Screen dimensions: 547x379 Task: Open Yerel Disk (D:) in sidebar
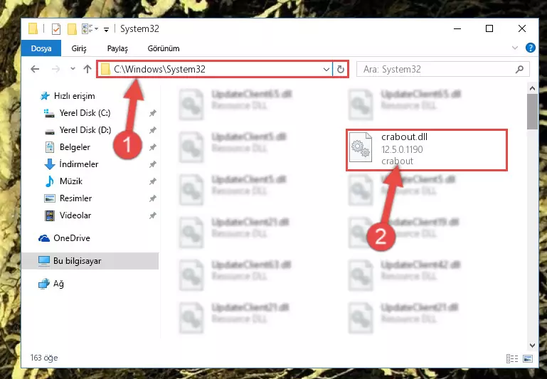click(85, 130)
